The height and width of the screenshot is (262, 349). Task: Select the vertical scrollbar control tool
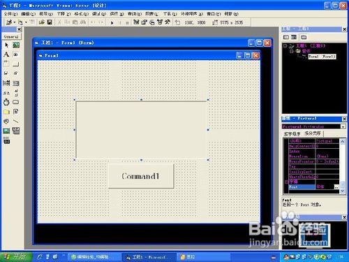16,93
